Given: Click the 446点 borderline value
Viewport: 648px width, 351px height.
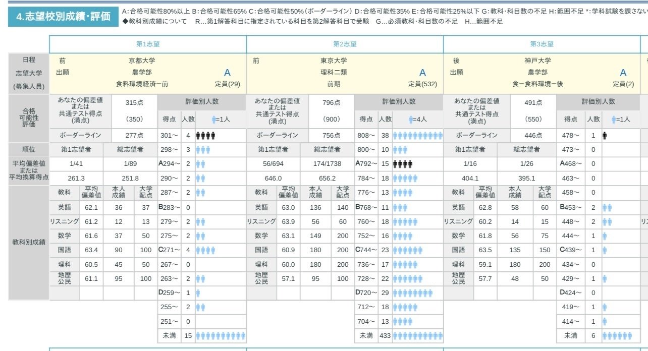Looking at the screenshot, I should 533,136.
